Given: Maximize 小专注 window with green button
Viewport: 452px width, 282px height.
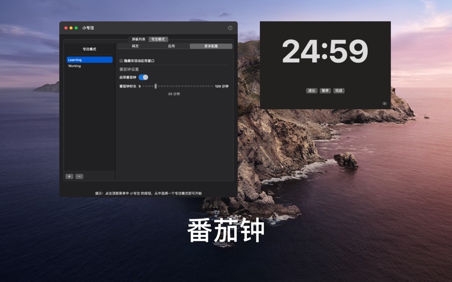Looking at the screenshot, I should pyautogui.click(x=76, y=28).
